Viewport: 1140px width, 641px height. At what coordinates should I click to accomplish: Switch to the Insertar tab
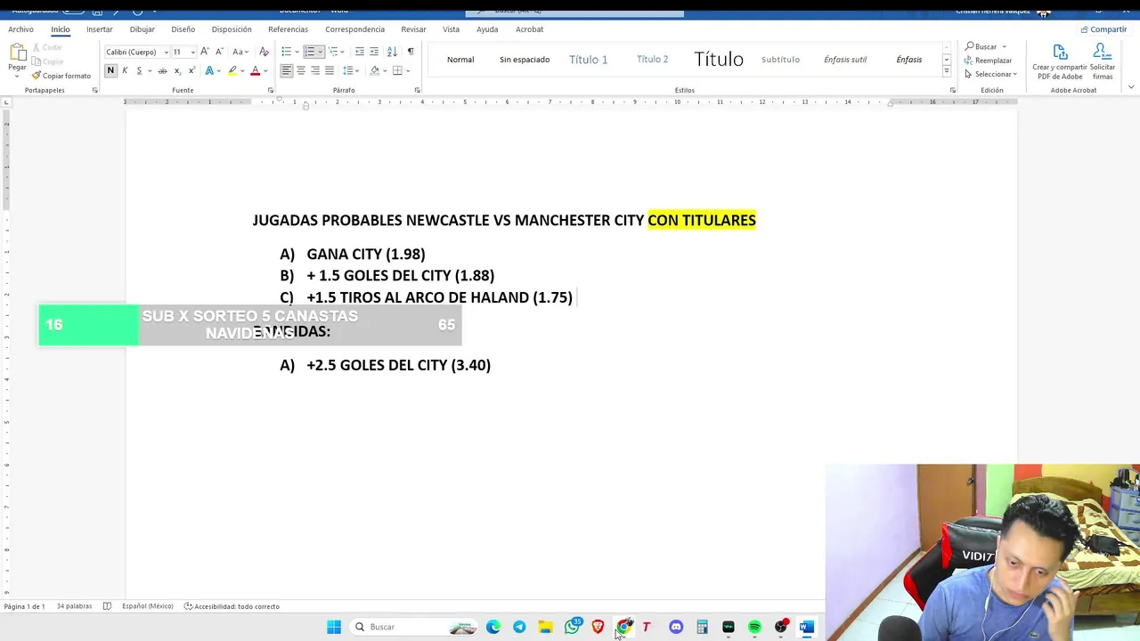[100, 29]
